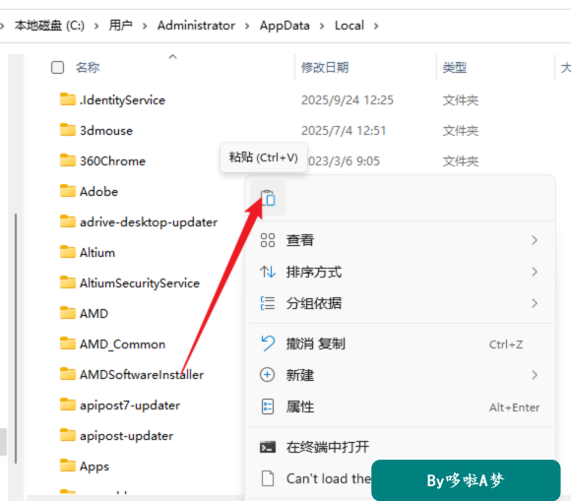The height and width of the screenshot is (501, 571).
Task: Expand chevron after 用户 breadcrumb
Action: click(x=145, y=26)
